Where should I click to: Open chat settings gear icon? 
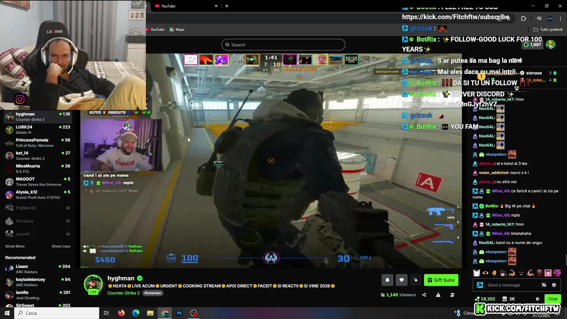pos(537,299)
